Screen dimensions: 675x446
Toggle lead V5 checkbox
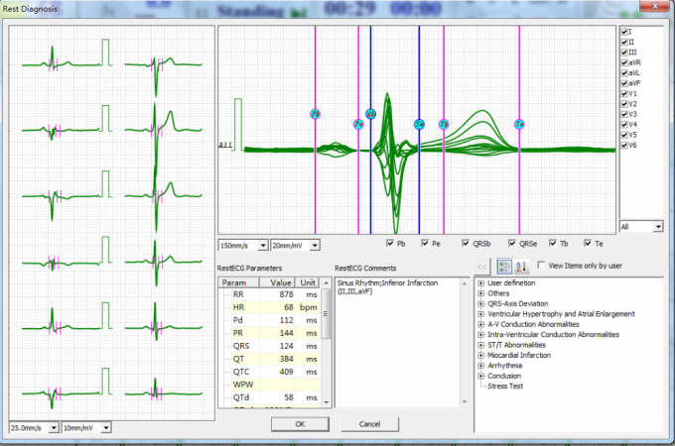pyautogui.click(x=624, y=135)
